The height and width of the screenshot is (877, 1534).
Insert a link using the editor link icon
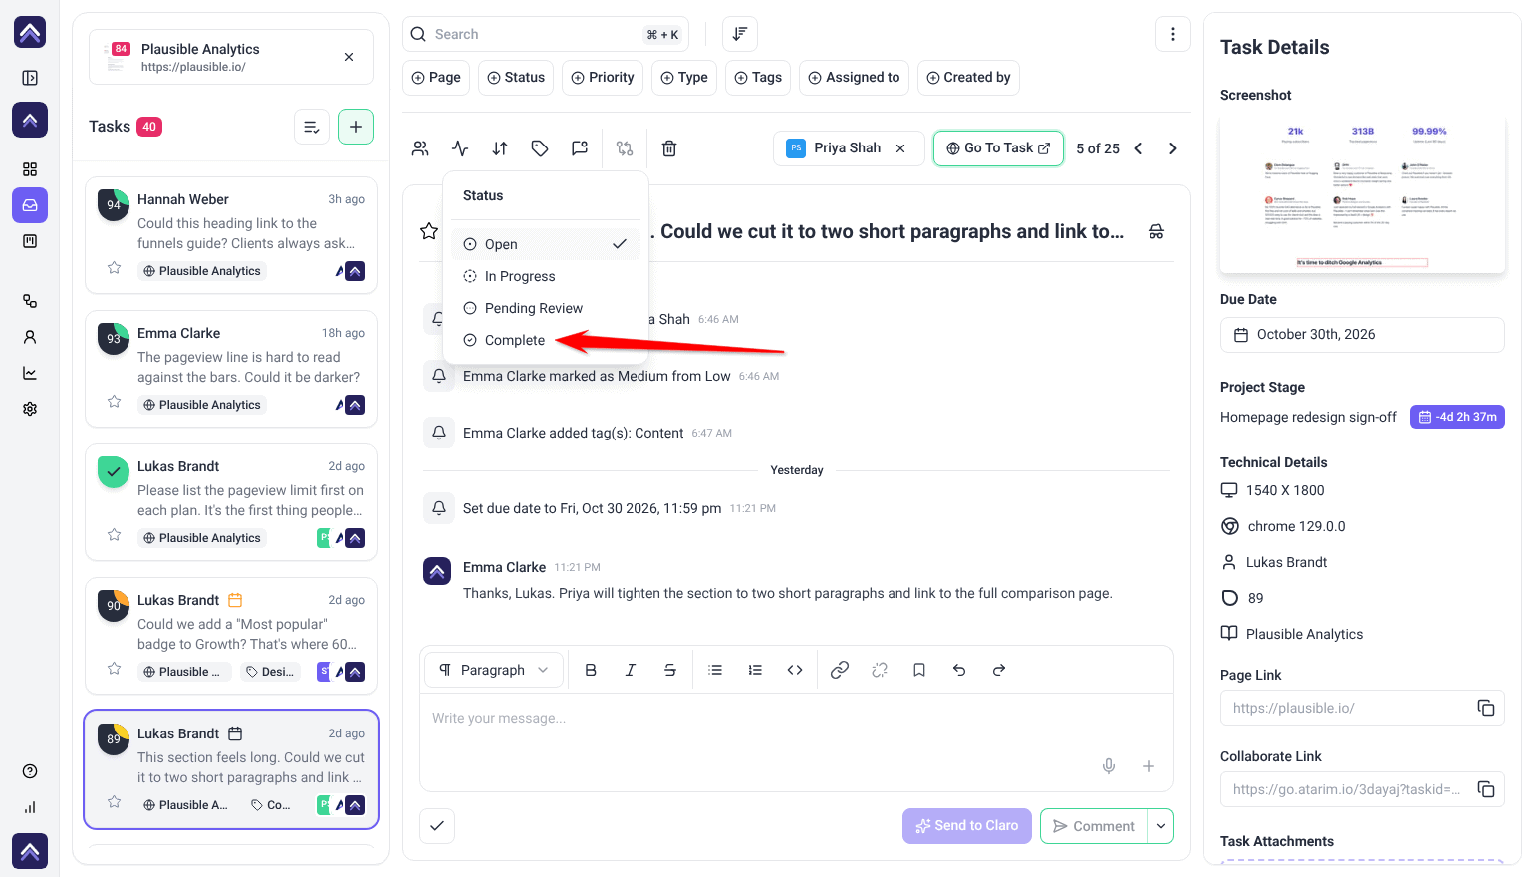click(x=840, y=670)
